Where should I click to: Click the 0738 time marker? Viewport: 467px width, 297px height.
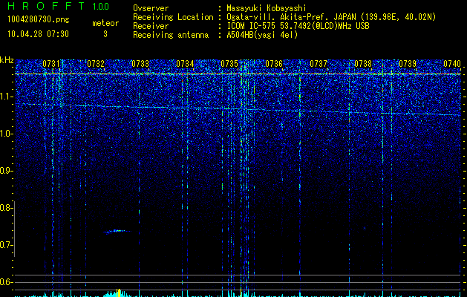[363, 64]
